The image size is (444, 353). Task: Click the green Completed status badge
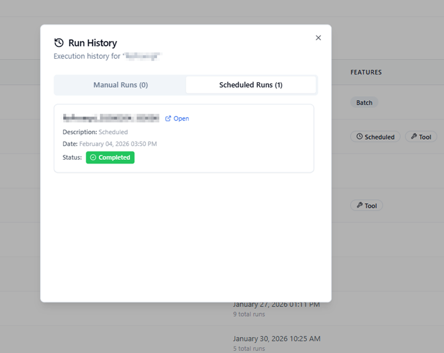point(110,157)
